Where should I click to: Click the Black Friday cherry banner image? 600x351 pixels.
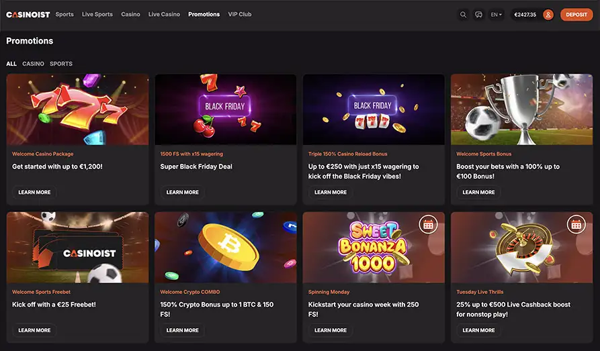click(225, 109)
